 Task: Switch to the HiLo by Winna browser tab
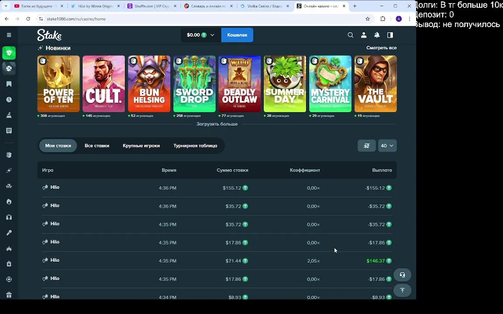(96, 6)
